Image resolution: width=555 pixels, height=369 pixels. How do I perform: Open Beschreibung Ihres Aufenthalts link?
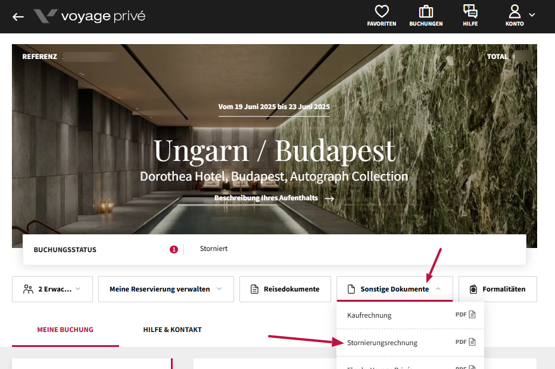[274, 198]
